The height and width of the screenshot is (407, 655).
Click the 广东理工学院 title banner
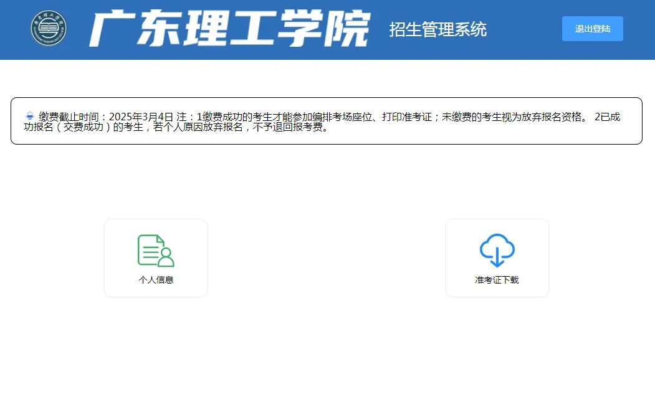[229, 29]
